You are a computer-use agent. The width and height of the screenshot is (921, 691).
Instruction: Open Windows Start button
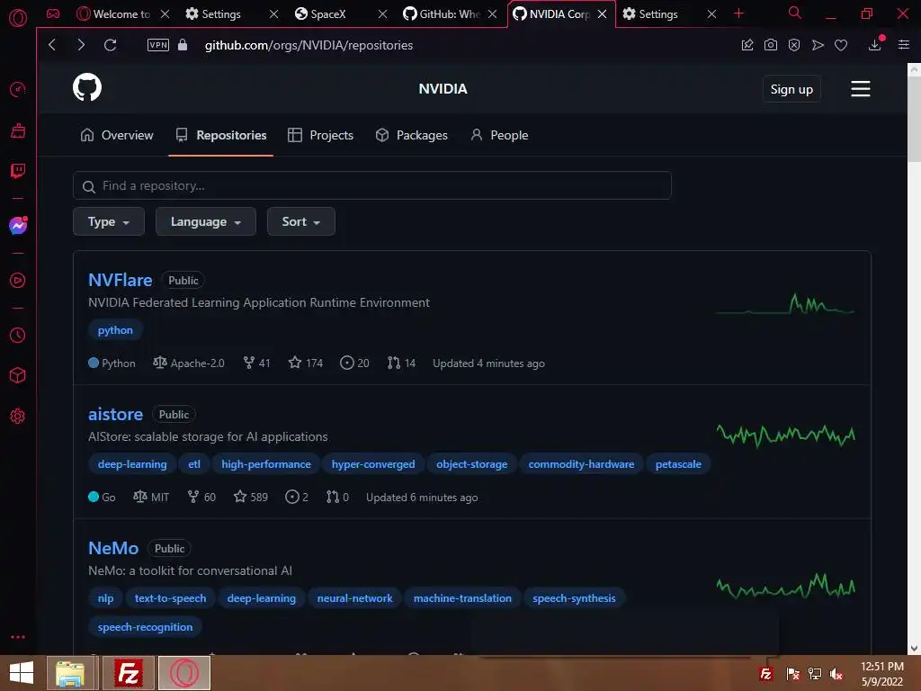(22, 673)
